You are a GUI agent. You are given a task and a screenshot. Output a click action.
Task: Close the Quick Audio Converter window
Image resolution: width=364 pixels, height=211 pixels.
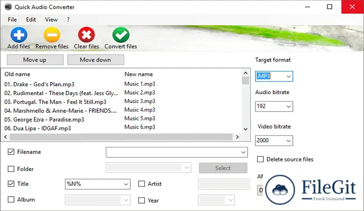point(352,7)
